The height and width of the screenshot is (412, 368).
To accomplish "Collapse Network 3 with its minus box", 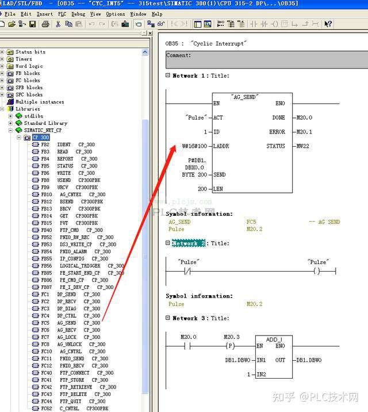I will point(168,318).
